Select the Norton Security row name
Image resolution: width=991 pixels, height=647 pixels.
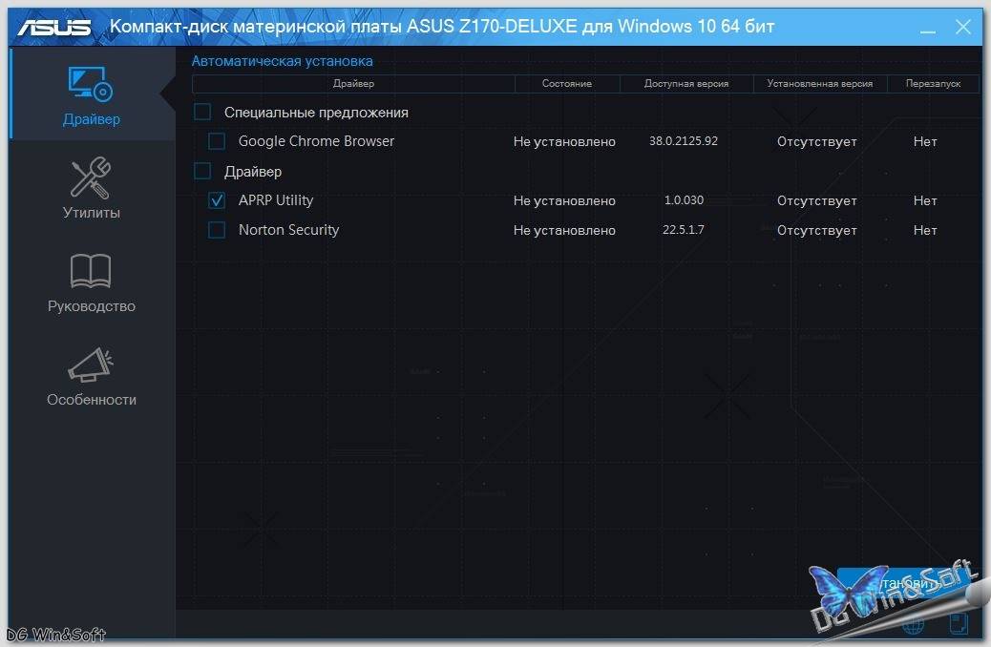point(289,230)
